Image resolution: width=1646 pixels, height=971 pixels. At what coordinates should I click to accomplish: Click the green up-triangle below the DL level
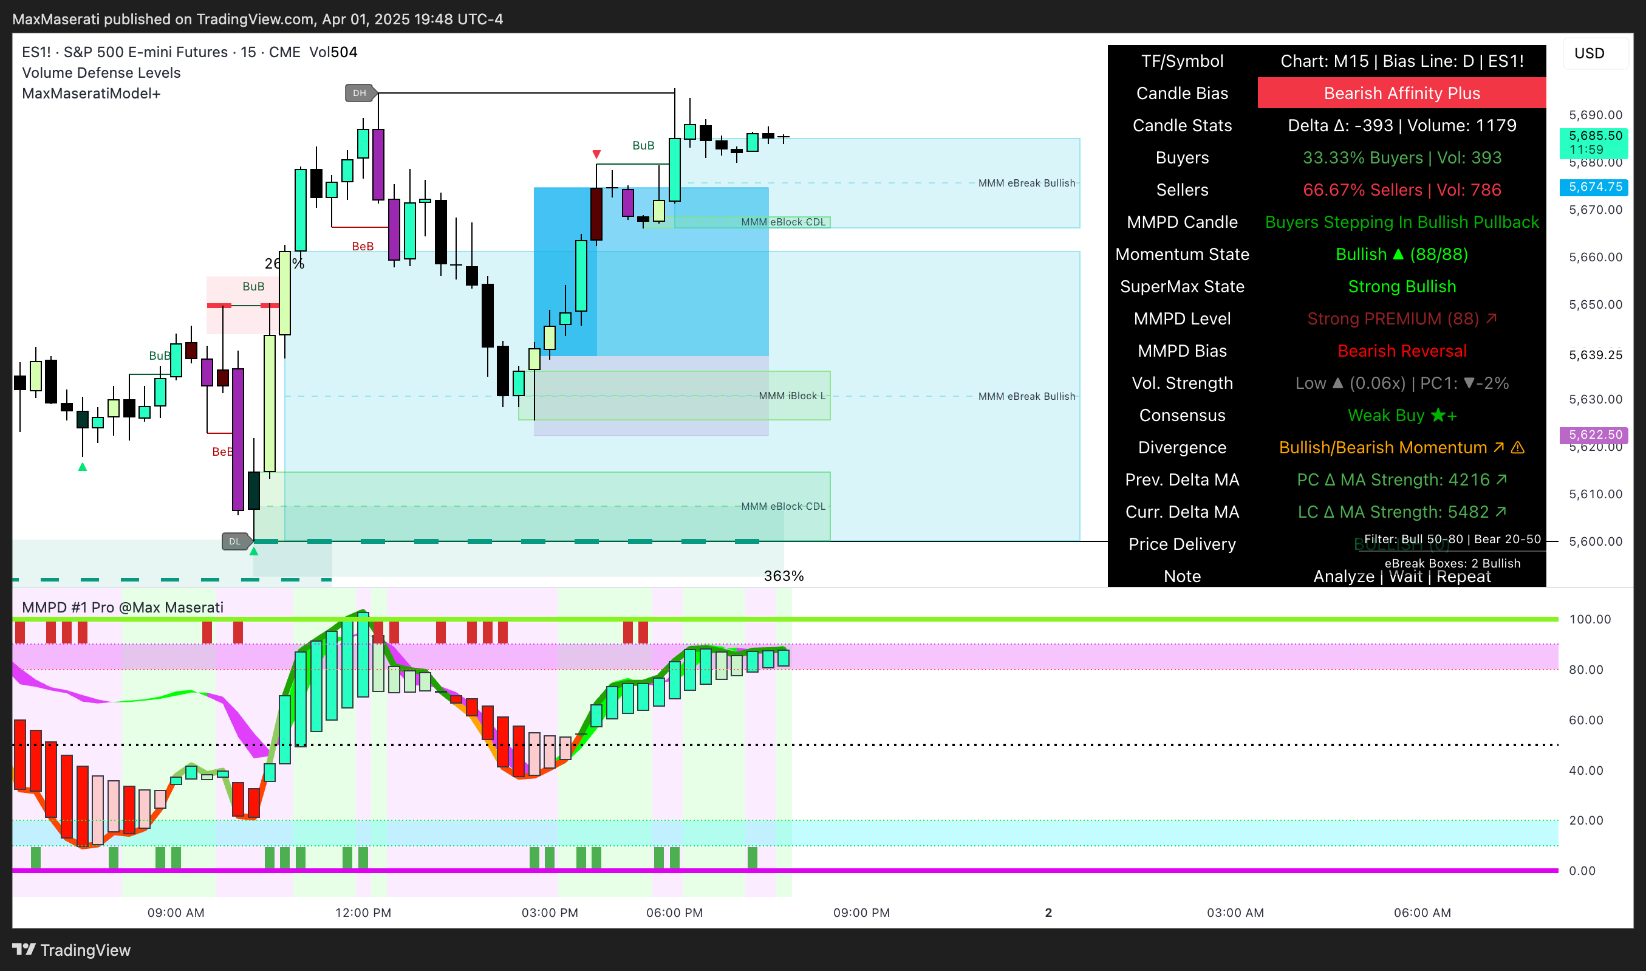(254, 552)
